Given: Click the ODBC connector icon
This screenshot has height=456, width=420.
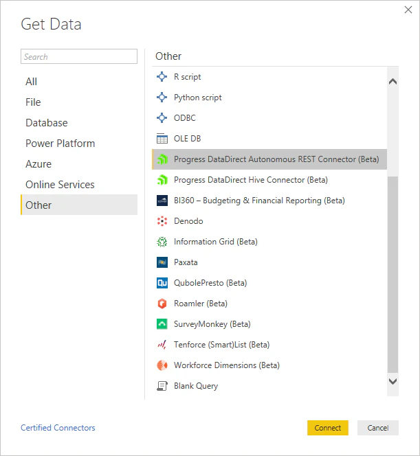Looking at the screenshot, I should [x=162, y=118].
